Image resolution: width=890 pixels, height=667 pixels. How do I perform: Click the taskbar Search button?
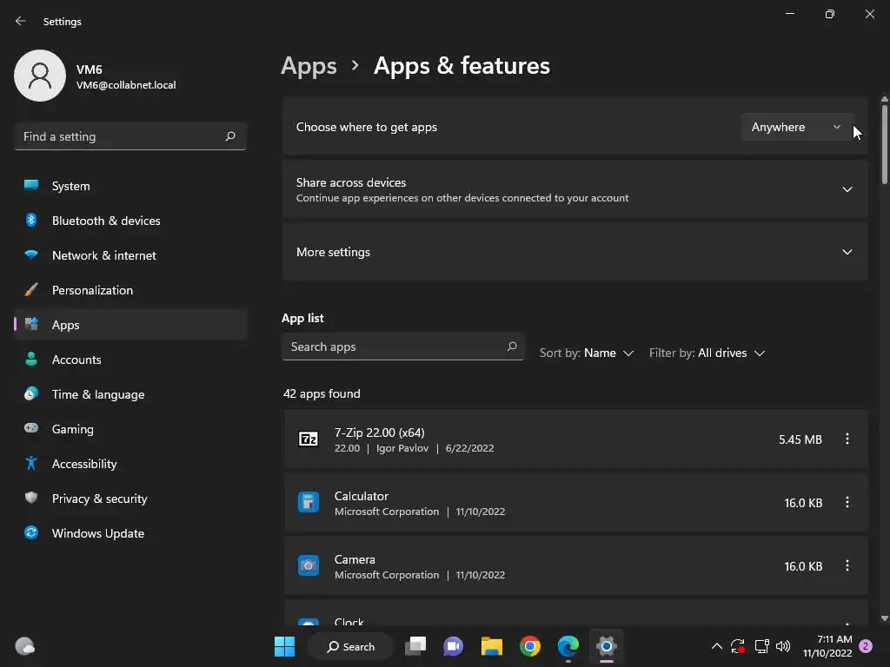(351, 646)
